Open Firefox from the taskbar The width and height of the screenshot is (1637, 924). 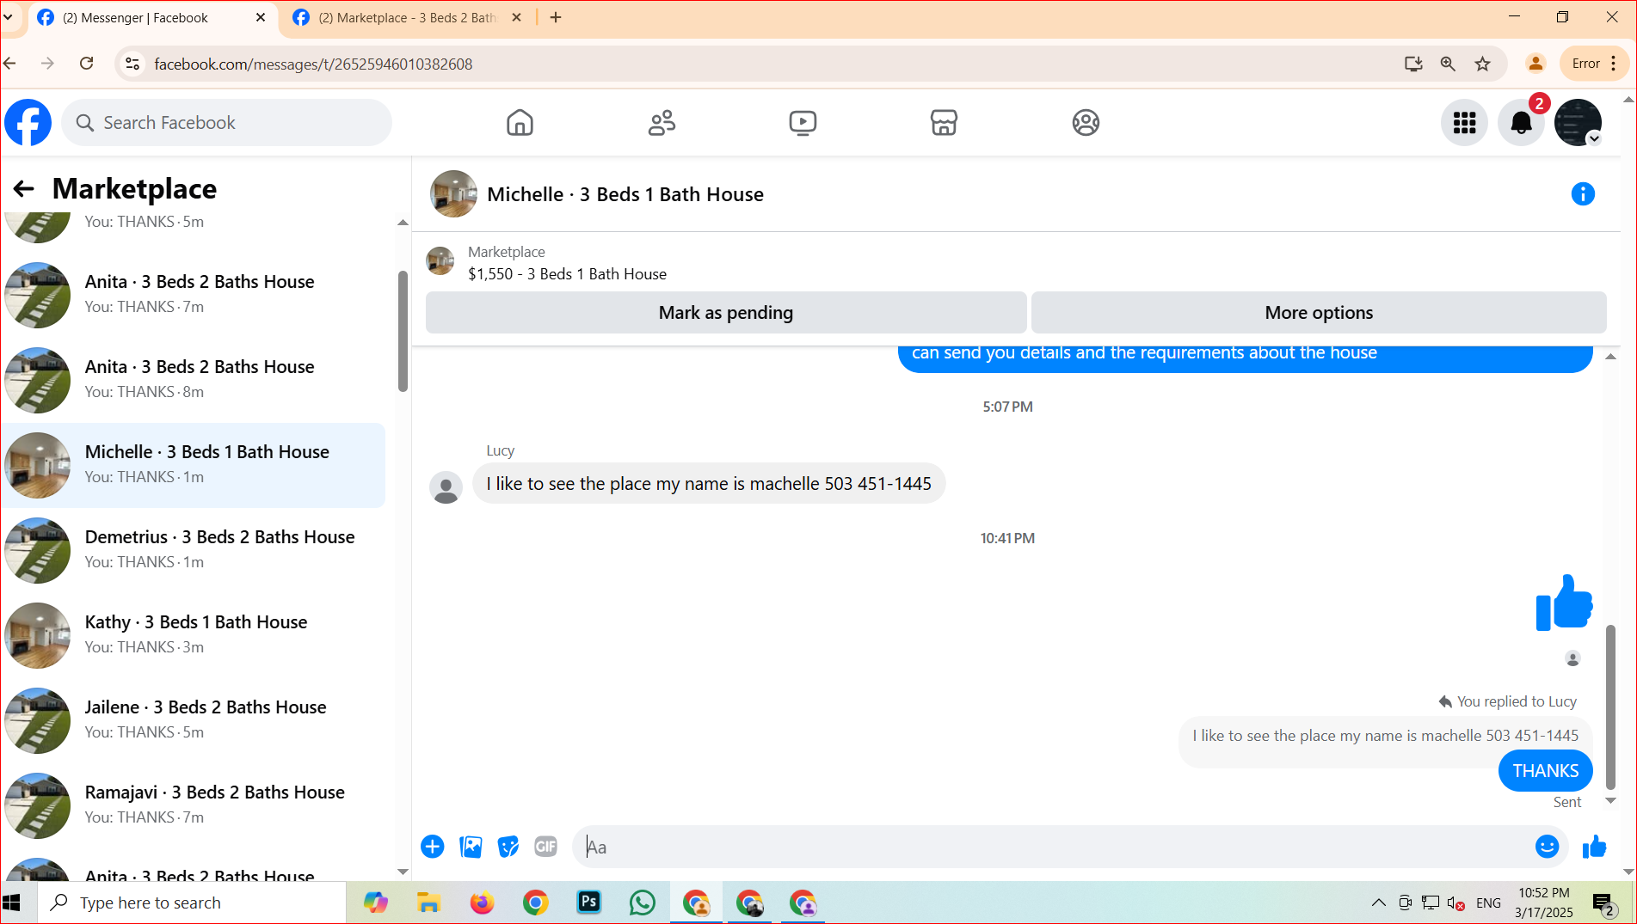[x=482, y=903]
